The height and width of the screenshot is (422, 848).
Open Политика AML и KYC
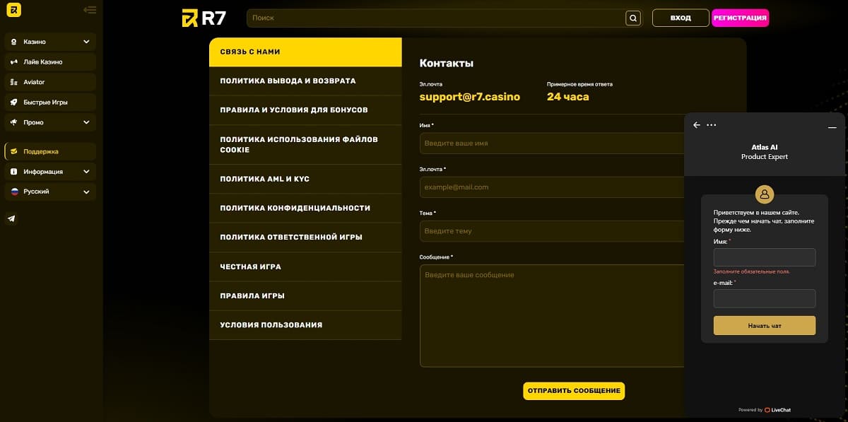pyautogui.click(x=305, y=179)
